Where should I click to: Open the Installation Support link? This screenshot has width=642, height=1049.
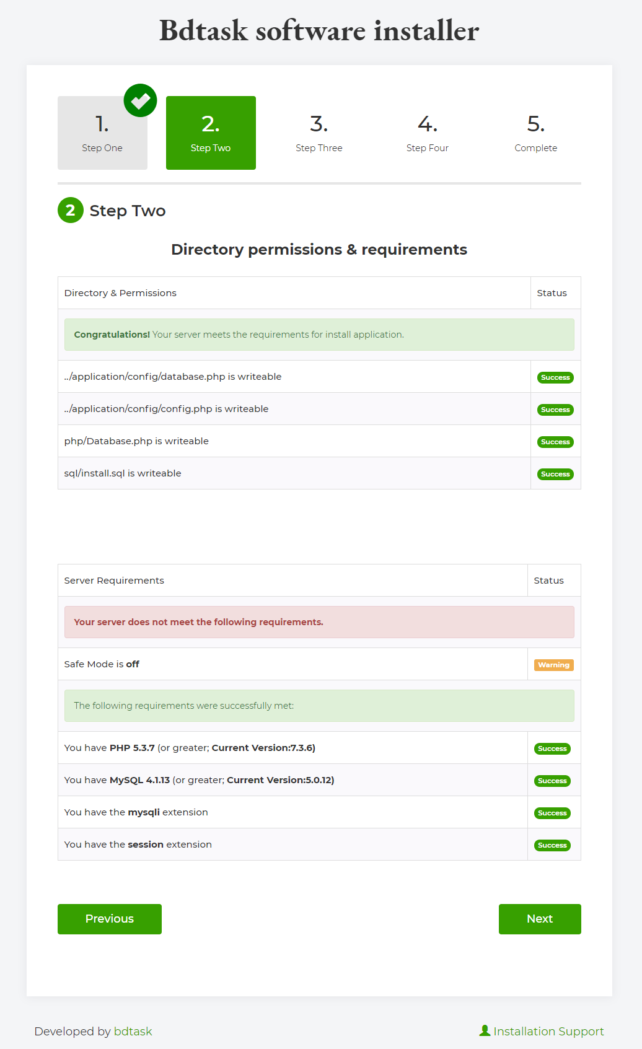point(548,1031)
